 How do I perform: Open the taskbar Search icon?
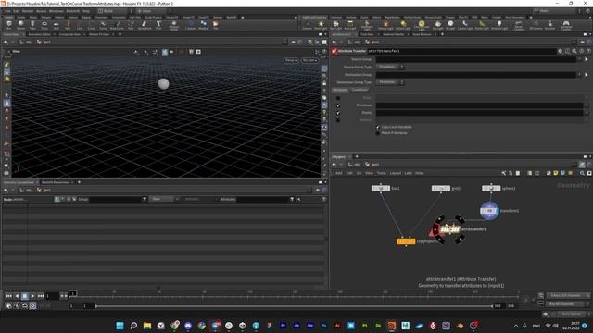point(133,326)
